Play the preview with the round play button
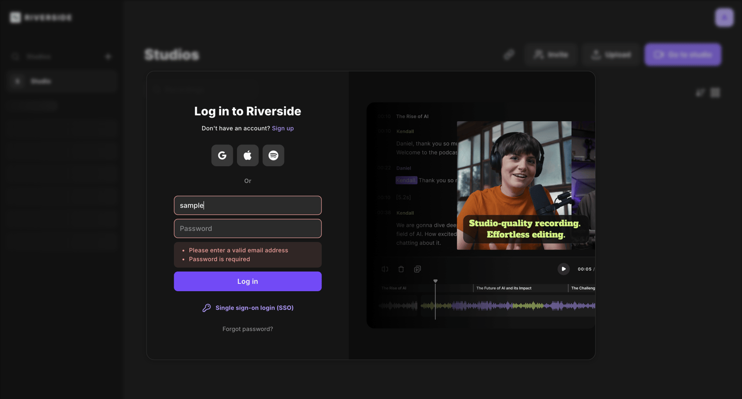 563,269
